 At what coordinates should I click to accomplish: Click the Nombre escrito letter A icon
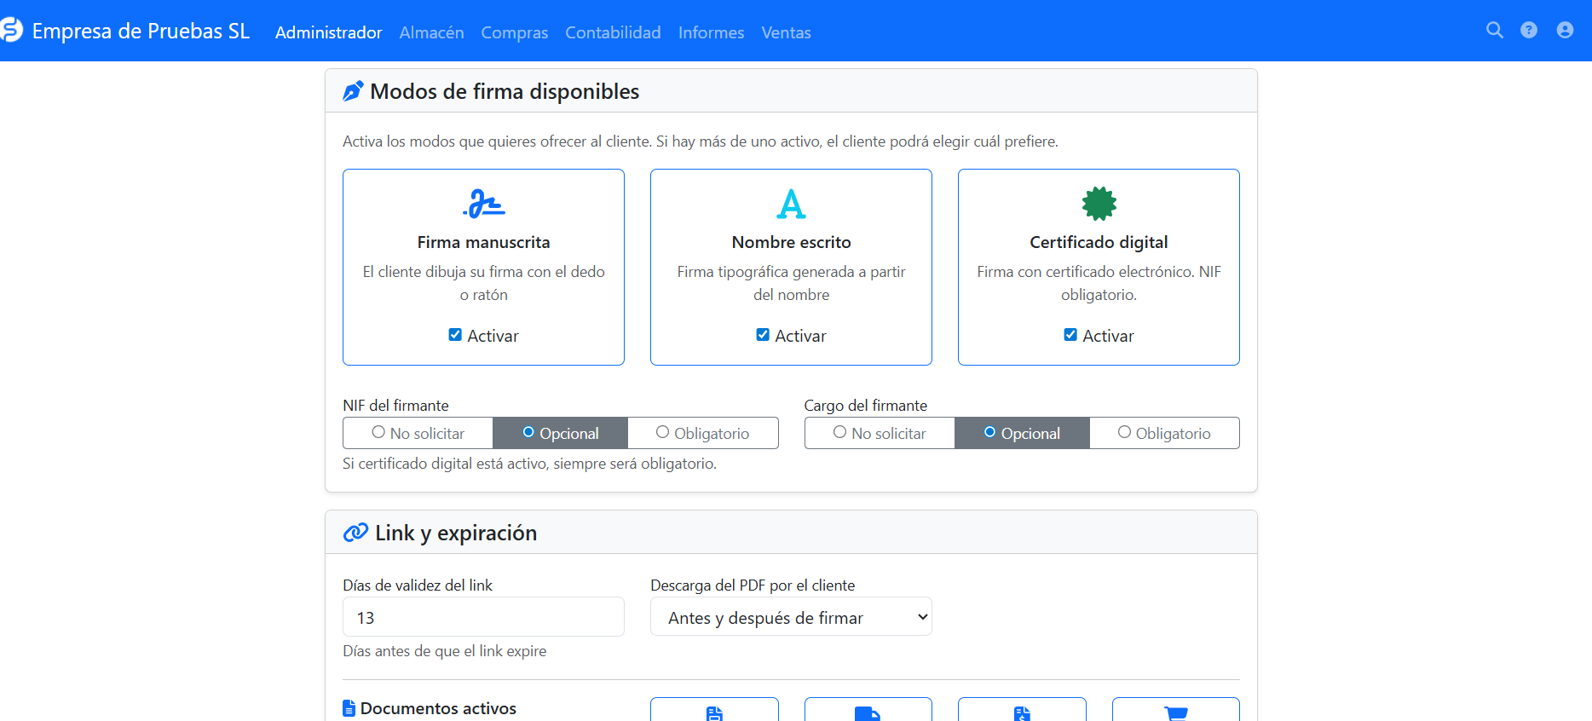[x=791, y=204]
